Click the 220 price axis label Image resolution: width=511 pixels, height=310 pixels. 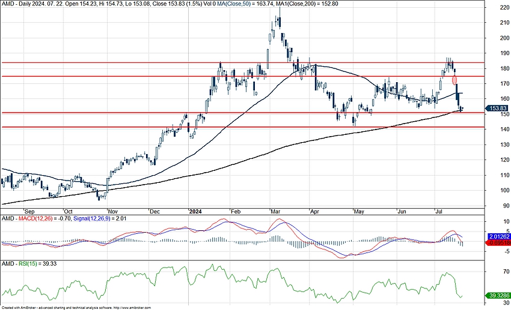pos(504,8)
